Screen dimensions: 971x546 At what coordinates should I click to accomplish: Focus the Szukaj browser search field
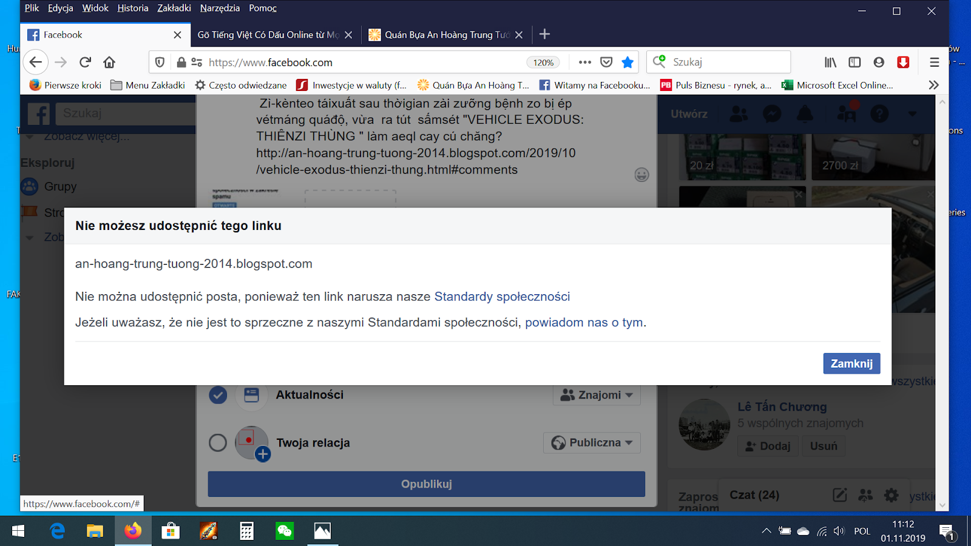click(719, 62)
